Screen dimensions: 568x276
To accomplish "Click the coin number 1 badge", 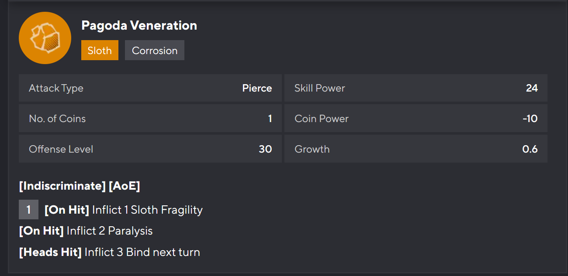I will 28,210.
